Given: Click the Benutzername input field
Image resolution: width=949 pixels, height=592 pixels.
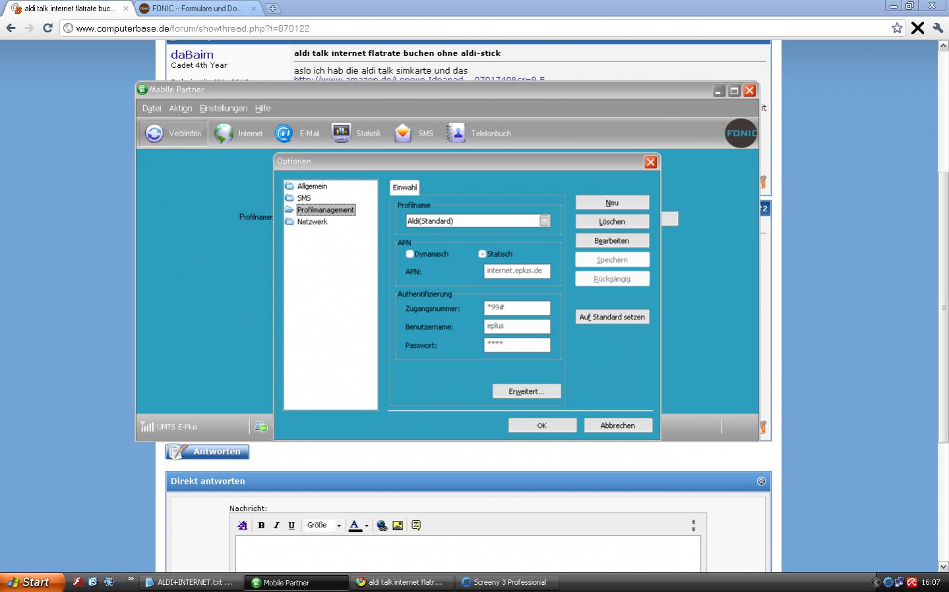Looking at the screenshot, I should click(517, 326).
